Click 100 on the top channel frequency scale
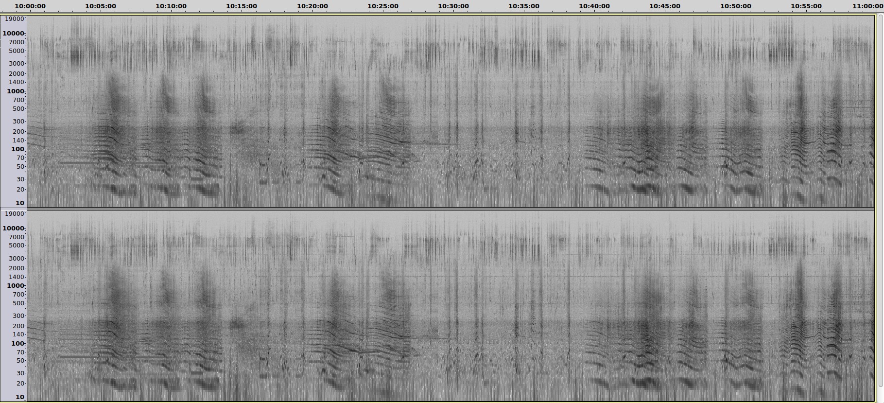This screenshot has height=403, width=884. click(x=17, y=149)
